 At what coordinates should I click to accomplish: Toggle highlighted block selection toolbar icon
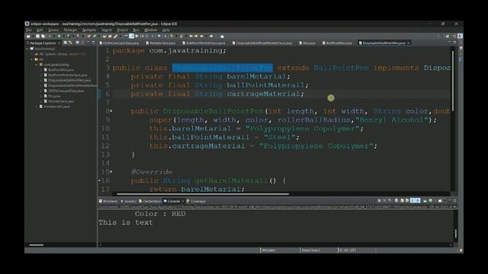(x=132, y=37)
